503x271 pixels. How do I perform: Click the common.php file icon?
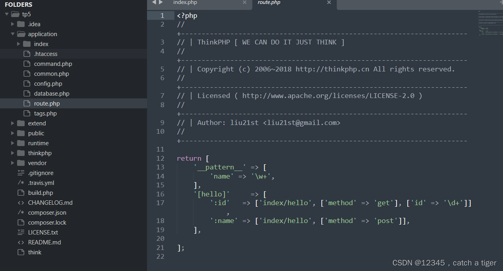pos(27,74)
